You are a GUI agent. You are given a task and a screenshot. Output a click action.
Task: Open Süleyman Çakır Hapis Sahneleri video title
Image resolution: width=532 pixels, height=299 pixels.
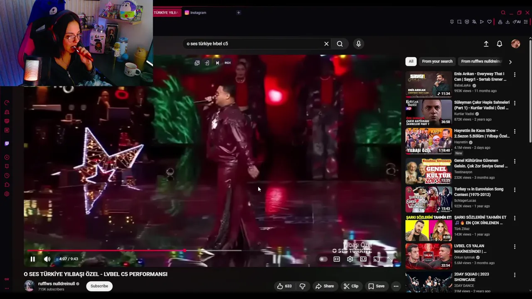482,105
